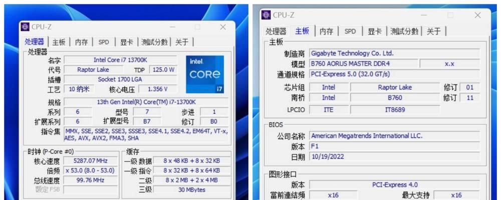Click graphics version PCI-Express 4.0
The height and width of the screenshot is (200, 501).
pos(395,184)
